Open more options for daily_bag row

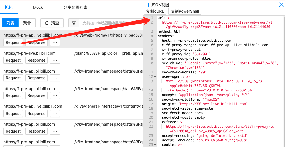pos(55,42)
